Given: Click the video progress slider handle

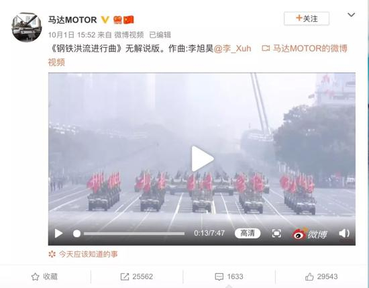Looking at the screenshot, I should click(76, 234).
